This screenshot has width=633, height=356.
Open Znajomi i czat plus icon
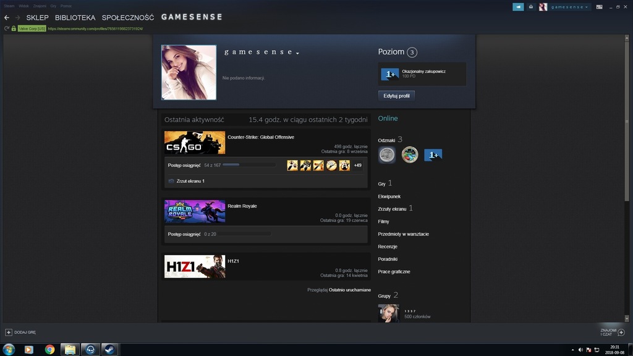tap(621, 333)
